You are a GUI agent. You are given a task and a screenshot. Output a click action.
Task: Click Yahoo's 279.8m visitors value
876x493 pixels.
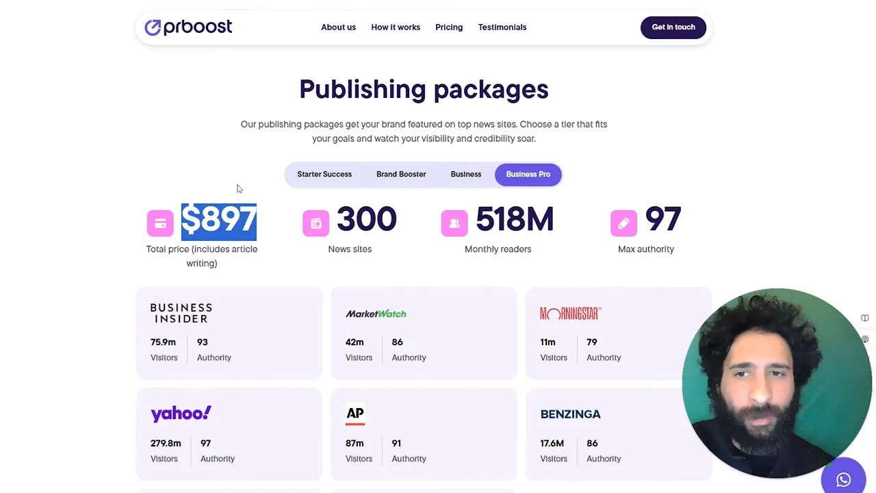click(166, 444)
